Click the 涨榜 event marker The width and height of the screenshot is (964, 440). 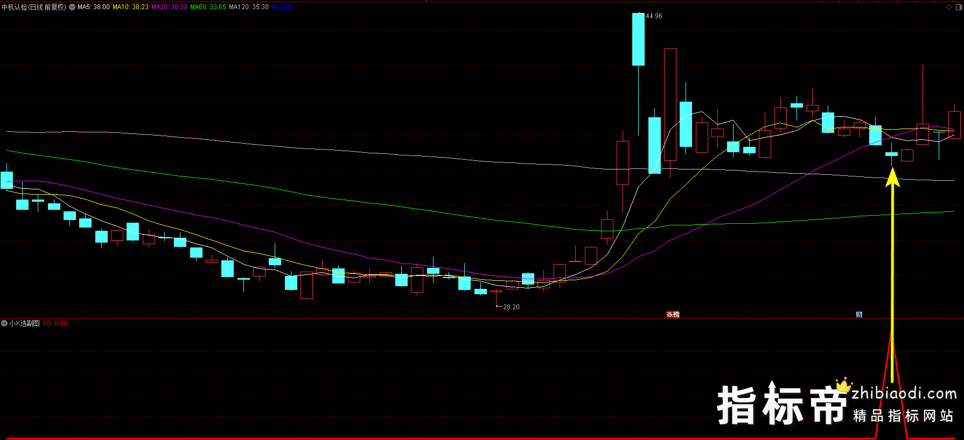[673, 315]
